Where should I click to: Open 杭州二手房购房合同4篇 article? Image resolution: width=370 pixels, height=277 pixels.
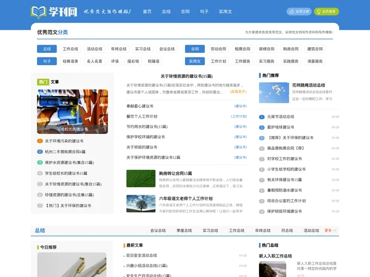tap(65, 152)
